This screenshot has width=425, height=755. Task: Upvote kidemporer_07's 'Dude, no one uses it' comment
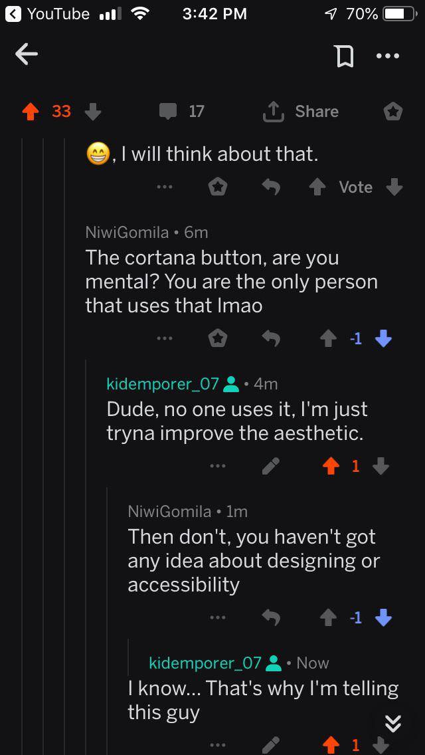(x=330, y=466)
